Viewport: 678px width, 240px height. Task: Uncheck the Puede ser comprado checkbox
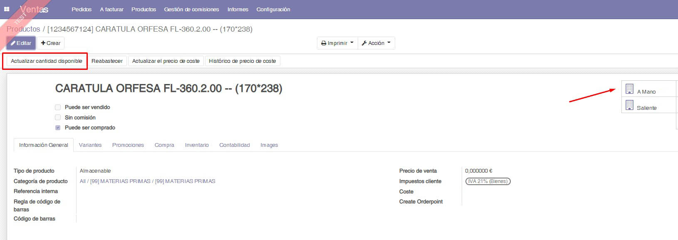coord(58,128)
